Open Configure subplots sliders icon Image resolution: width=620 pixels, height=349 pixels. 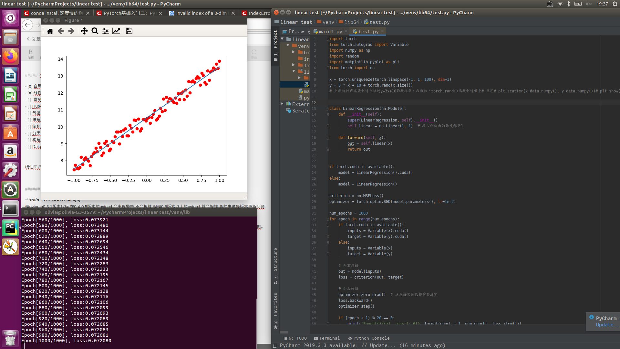point(106,31)
